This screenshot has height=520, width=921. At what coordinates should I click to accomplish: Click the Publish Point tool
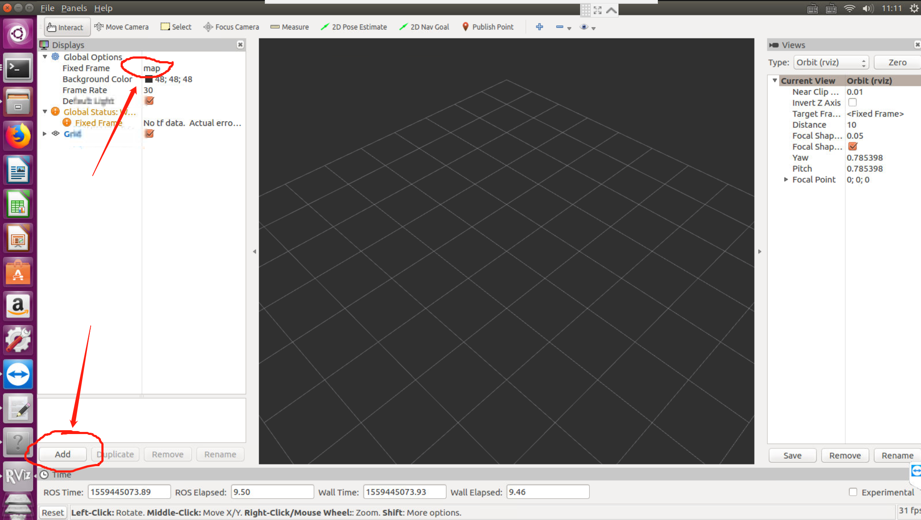pyautogui.click(x=488, y=27)
